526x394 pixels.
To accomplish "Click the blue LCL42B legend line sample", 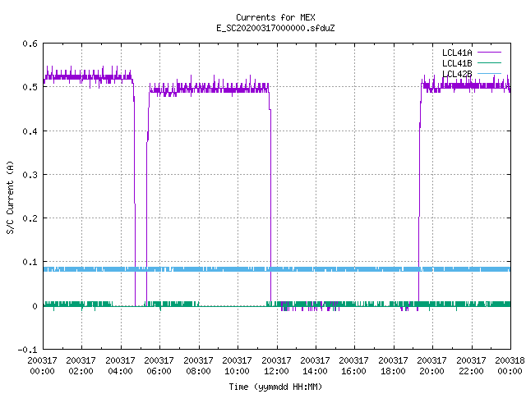I will 489,73.
